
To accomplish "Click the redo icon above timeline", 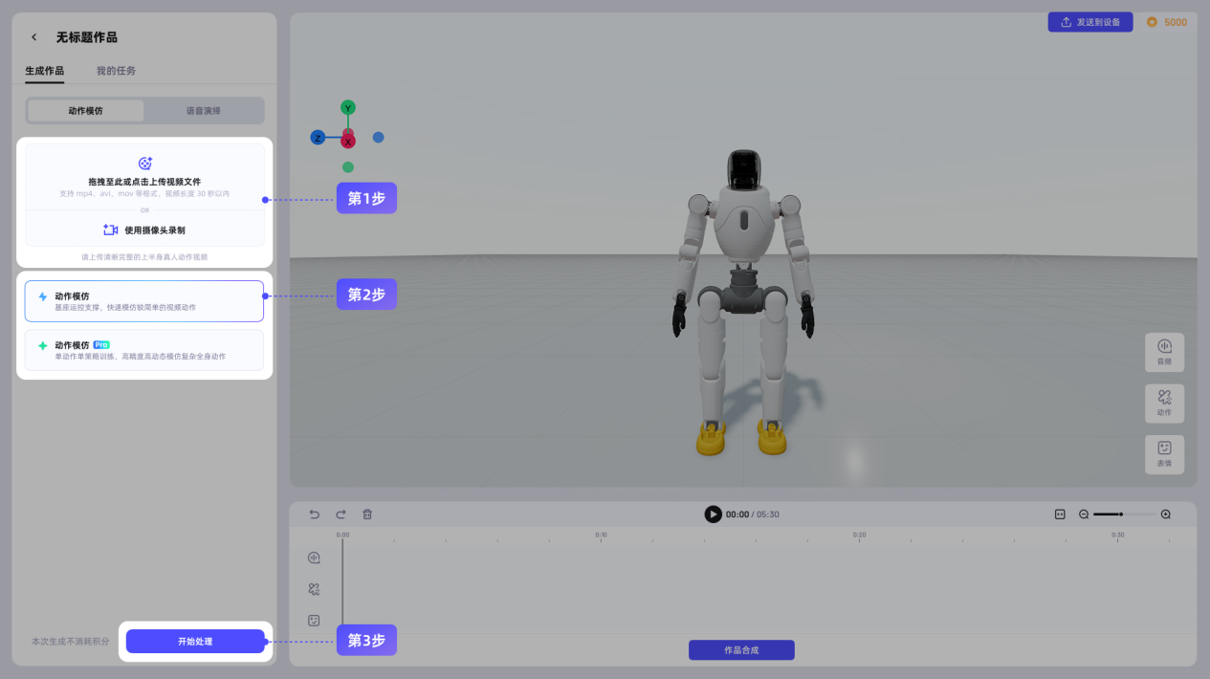I will pos(341,515).
